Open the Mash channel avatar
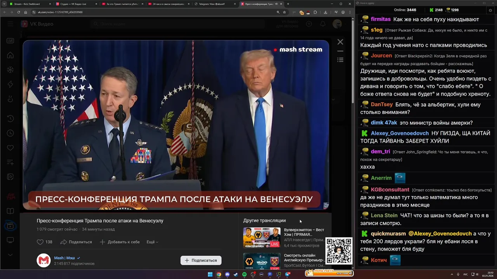The height and width of the screenshot is (279, 497). pos(43,260)
